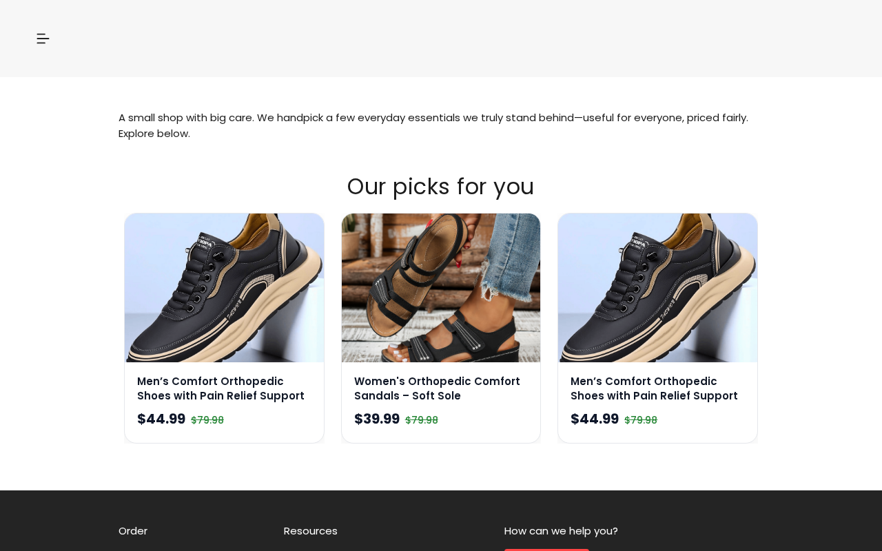
Task: Click the red button under help heading
Action: pyautogui.click(x=546, y=550)
